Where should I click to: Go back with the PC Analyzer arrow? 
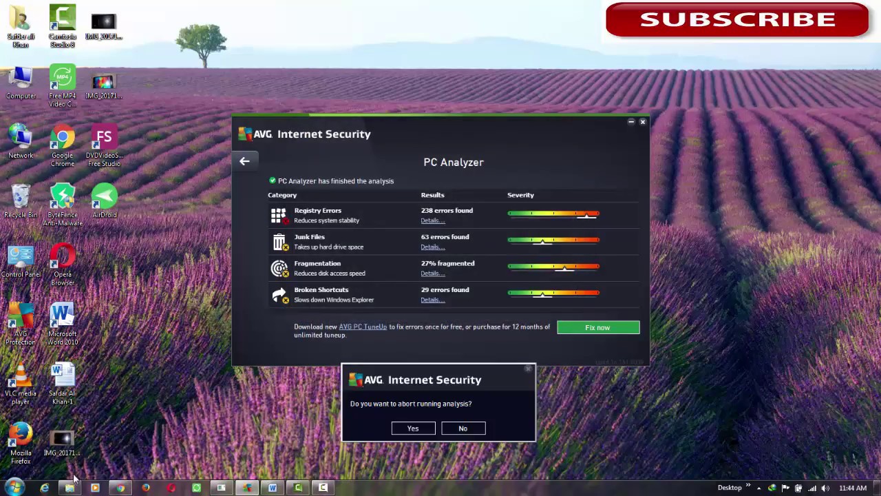(244, 161)
